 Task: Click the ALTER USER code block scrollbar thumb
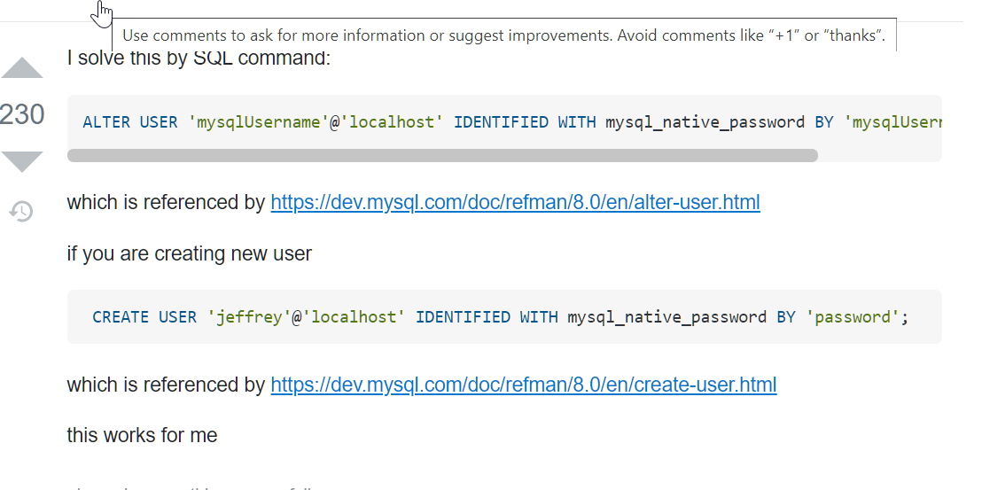(442, 155)
